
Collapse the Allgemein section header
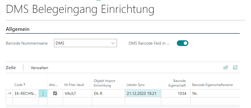coord(18,29)
